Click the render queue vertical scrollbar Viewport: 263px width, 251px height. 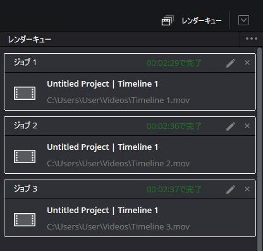click(x=260, y=147)
